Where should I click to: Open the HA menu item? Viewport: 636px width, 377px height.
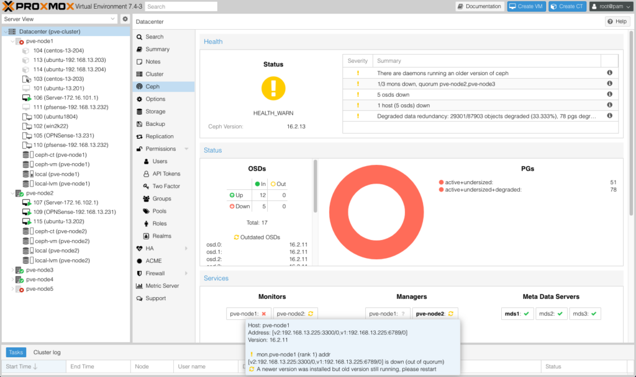click(x=163, y=249)
